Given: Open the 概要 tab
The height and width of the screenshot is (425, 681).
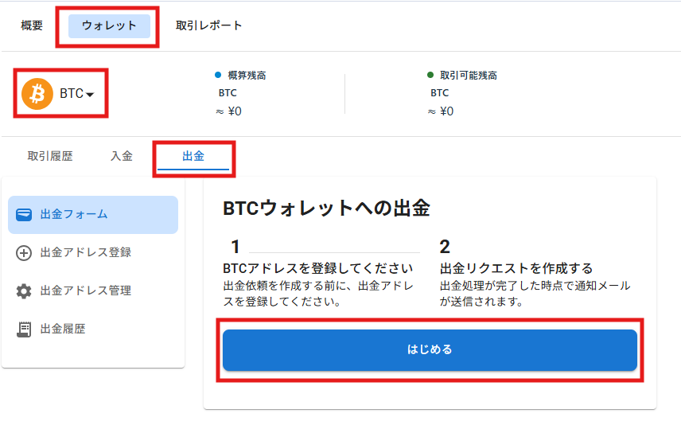Looking at the screenshot, I should pos(32,25).
